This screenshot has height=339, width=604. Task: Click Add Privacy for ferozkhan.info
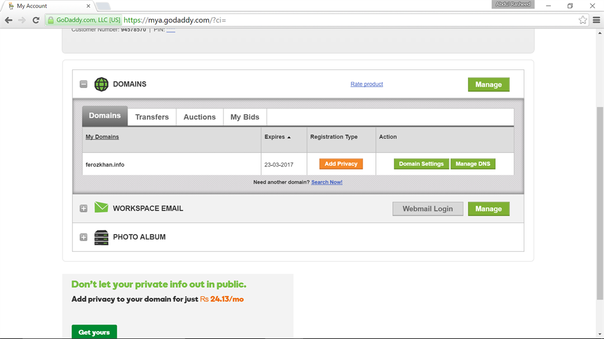tap(341, 164)
